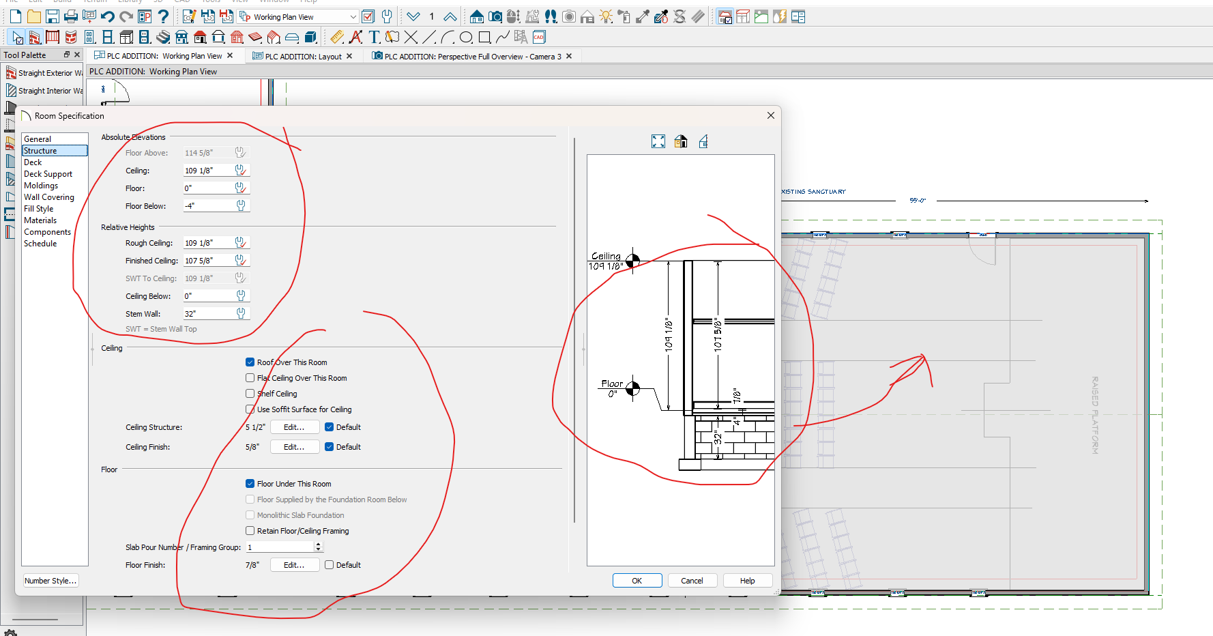This screenshot has height=636, width=1213.
Task: Switch to the PLC ADDITION: Layout tab
Action: click(x=303, y=56)
